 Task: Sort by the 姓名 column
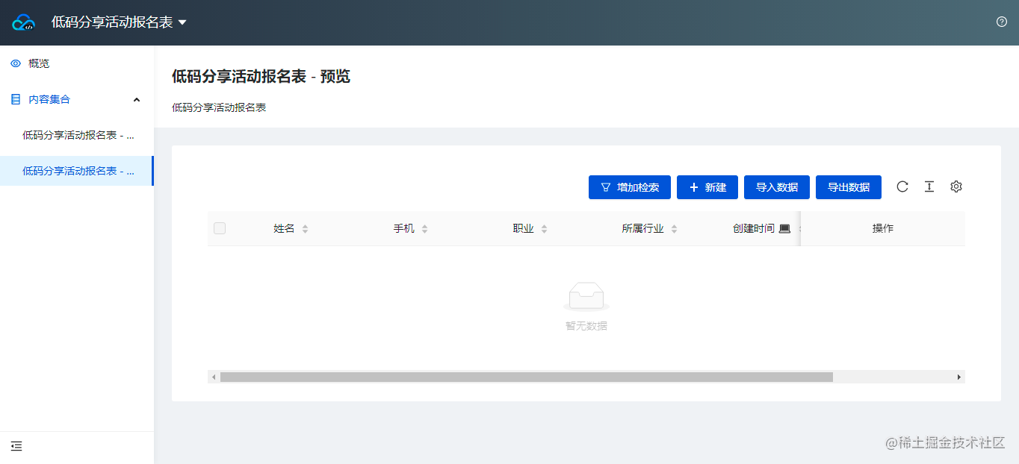305,229
